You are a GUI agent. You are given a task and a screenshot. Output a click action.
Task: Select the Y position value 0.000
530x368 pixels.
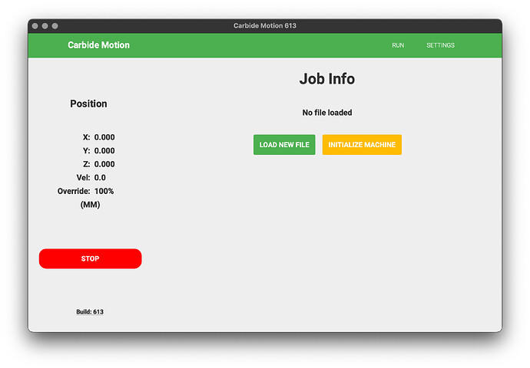[104, 151]
